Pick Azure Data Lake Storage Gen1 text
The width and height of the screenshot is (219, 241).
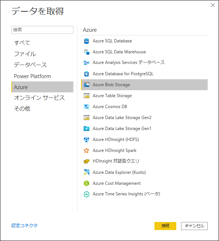[122, 129]
